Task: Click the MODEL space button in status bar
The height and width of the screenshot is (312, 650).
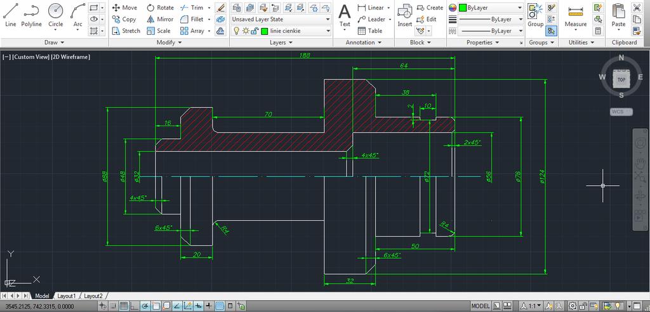Action: tap(481, 306)
